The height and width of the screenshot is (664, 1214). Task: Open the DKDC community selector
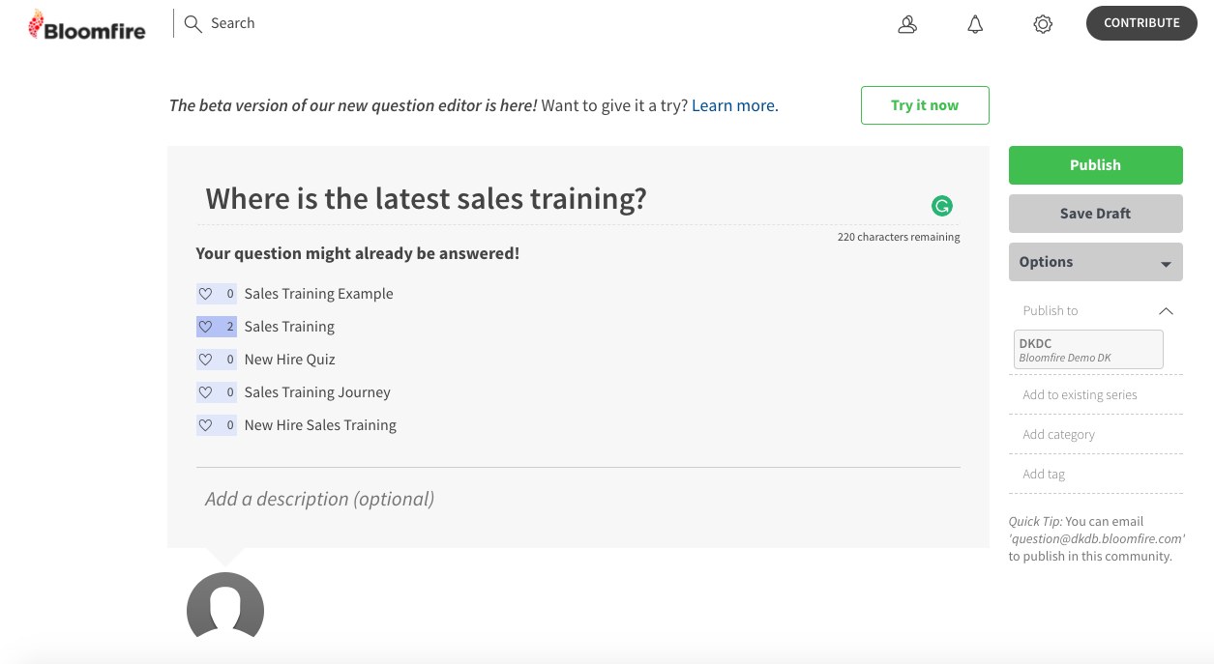[1088, 350]
